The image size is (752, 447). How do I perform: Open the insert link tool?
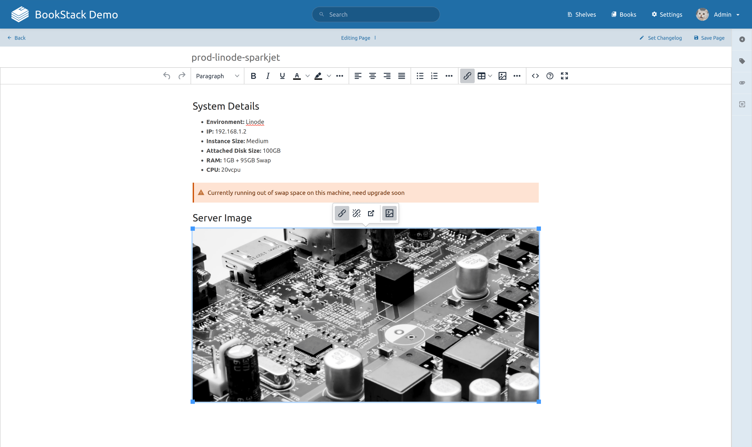tap(467, 75)
